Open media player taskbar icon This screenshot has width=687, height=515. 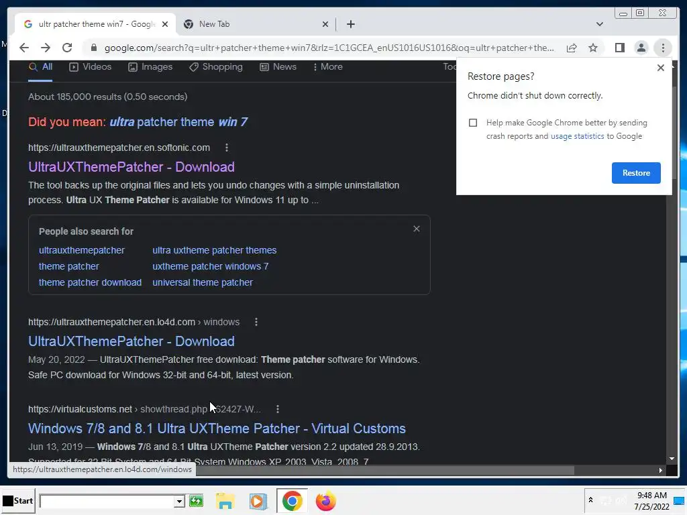click(258, 501)
